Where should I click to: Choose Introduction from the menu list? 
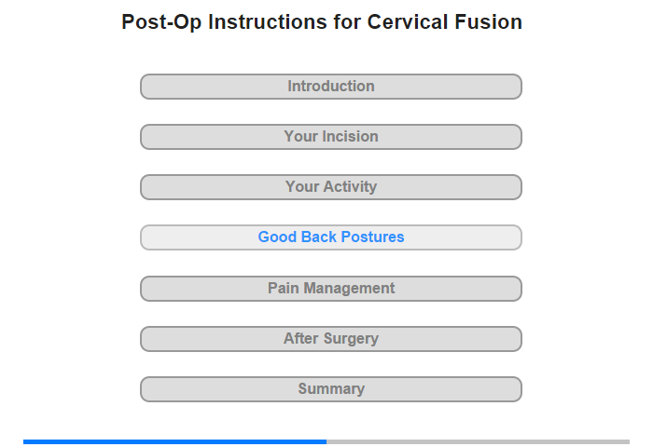point(331,87)
